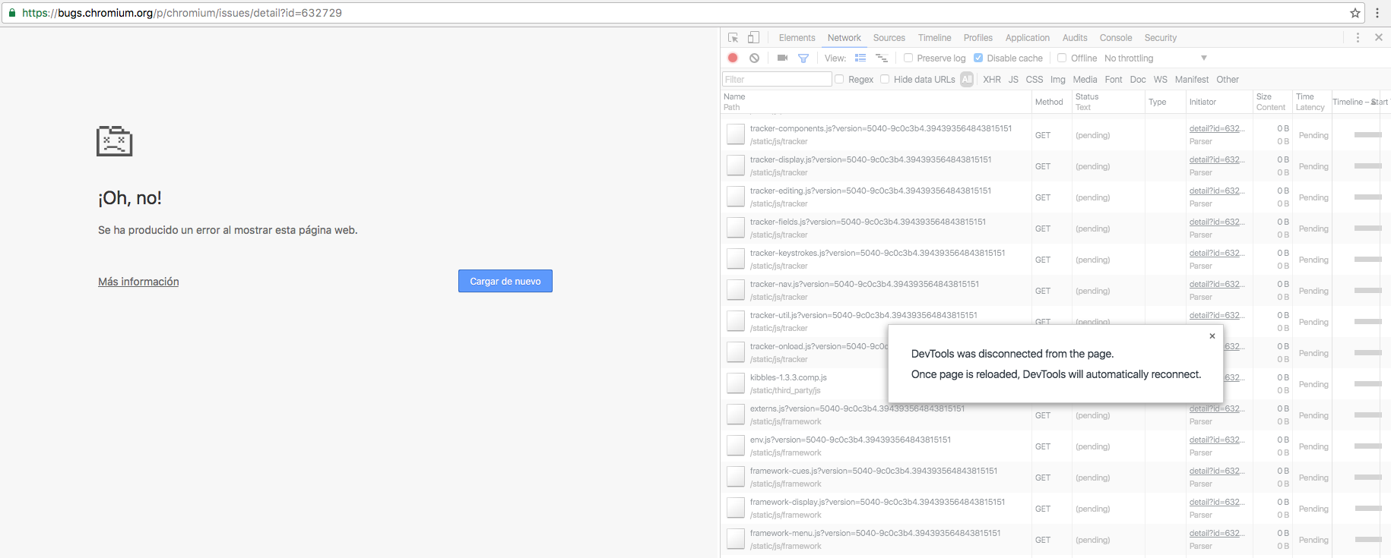This screenshot has width=1391, height=558.
Task: Check the Offline checkbox
Action: [x=1062, y=58]
